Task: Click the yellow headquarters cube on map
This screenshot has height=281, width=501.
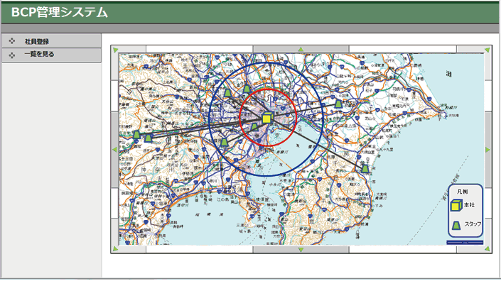Action: coord(266,118)
